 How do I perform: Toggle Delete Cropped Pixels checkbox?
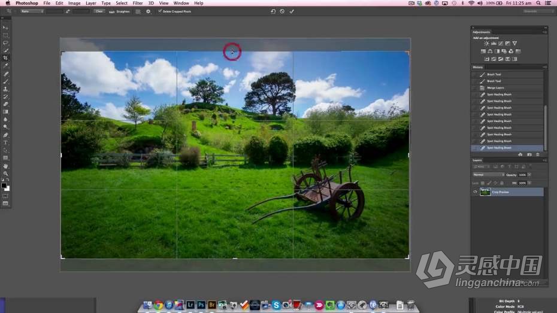(x=160, y=11)
